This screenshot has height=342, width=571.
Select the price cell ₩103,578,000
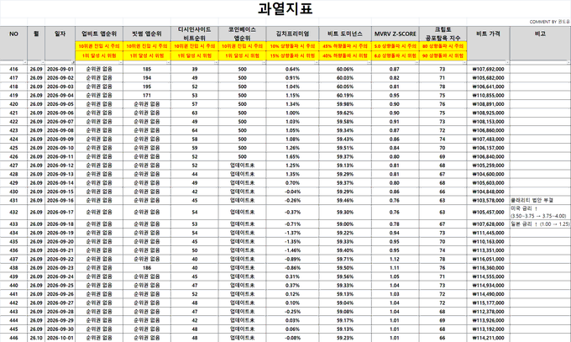pos(489,200)
